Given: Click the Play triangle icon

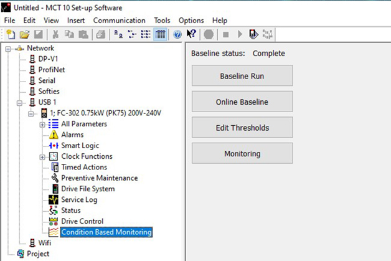Looking at the screenshot, I should 240,34.
